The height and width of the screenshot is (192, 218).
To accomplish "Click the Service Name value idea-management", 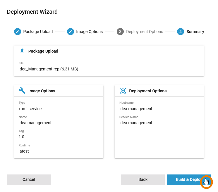I will pyautogui.click(x=136, y=123).
